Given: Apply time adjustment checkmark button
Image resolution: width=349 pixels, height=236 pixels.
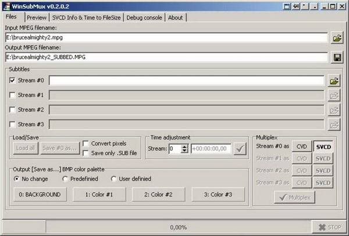Looking at the screenshot, I should point(239,149).
